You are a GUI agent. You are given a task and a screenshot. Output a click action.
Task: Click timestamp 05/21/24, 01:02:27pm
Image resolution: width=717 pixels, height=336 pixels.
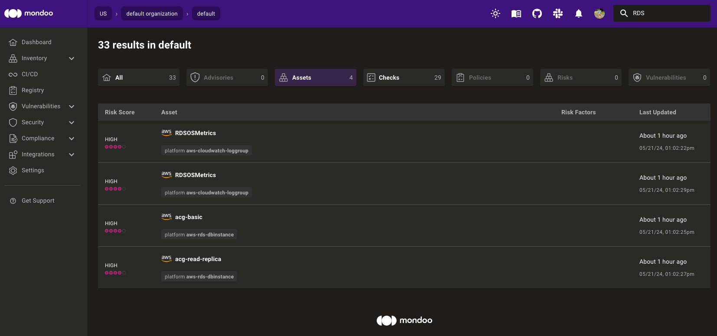[667, 274]
